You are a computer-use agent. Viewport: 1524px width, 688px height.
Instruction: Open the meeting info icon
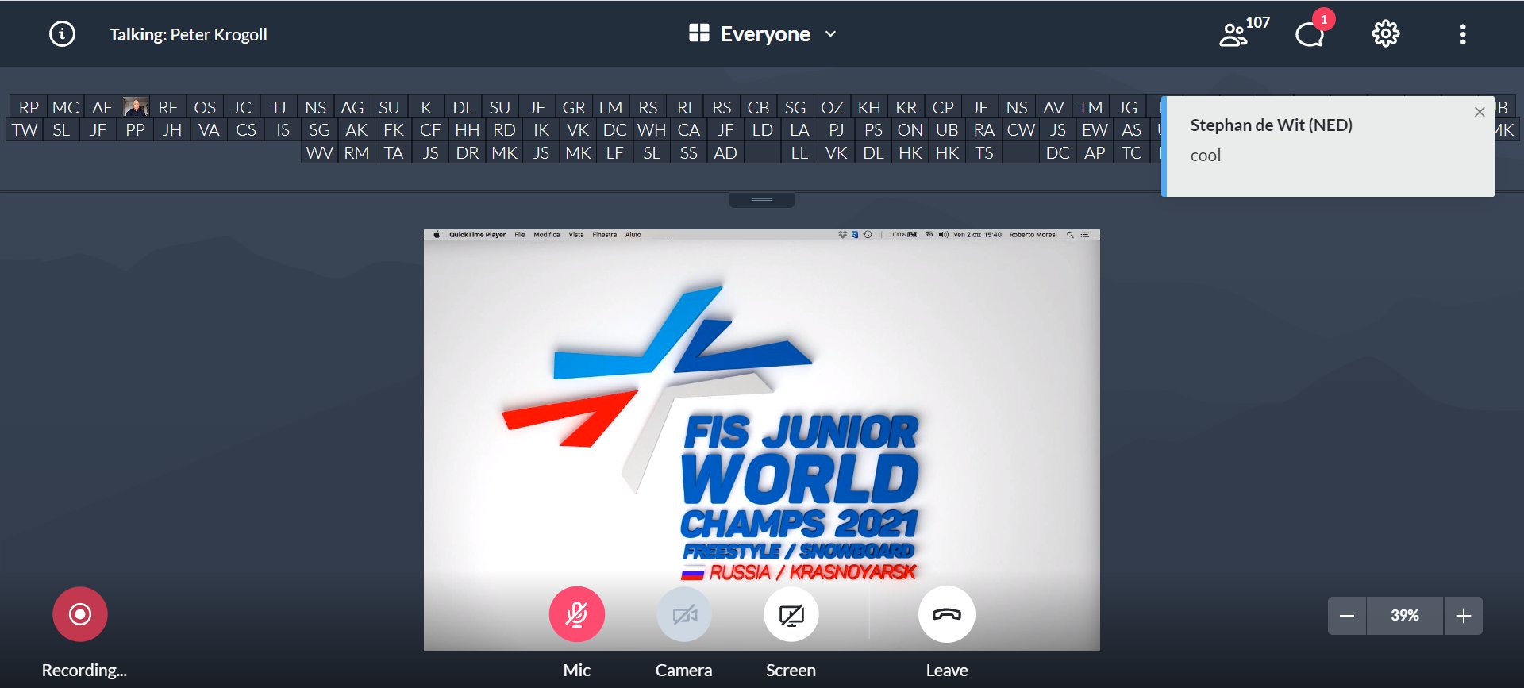[x=62, y=33]
